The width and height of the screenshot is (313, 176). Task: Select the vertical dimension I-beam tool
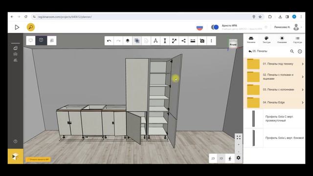pyautogui.click(x=165, y=41)
